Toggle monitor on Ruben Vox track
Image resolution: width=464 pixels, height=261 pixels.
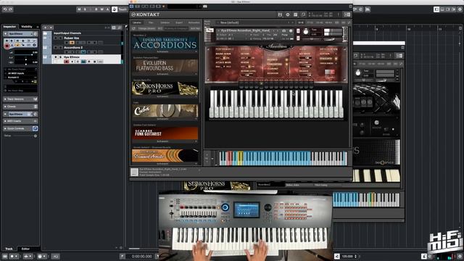[x=72, y=43]
